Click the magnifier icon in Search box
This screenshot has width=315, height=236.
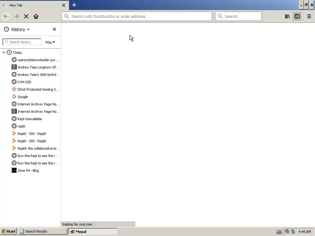point(220,17)
